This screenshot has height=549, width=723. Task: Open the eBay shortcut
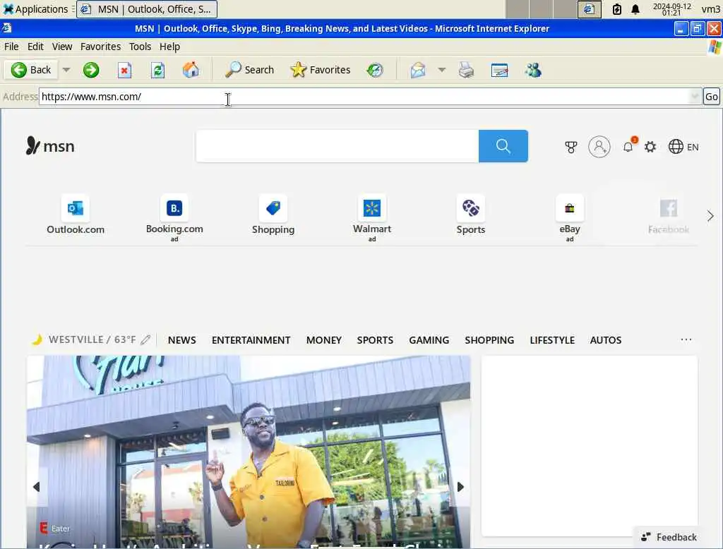pyautogui.click(x=570, y=217)
